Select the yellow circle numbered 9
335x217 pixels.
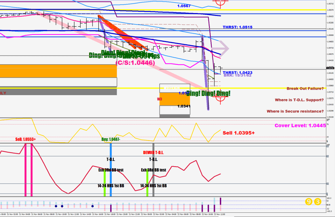click(309, 202)
